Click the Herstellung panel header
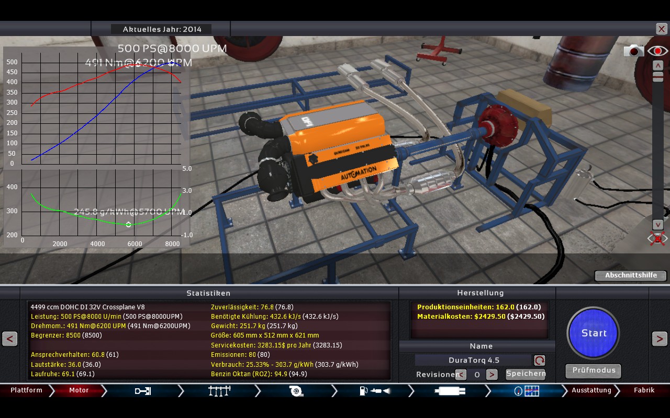Screen dimensions: 670x418 (481, 293)
